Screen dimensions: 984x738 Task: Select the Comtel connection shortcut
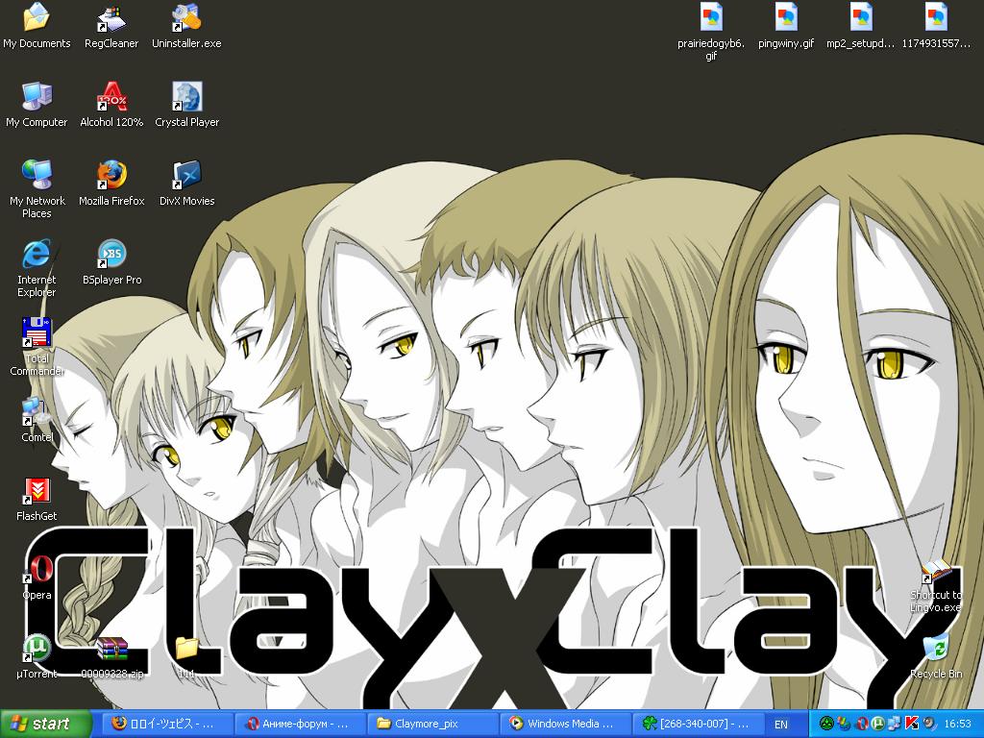(x=37, y=419)
